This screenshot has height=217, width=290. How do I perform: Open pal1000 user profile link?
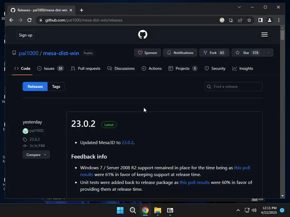pos(29,53)
